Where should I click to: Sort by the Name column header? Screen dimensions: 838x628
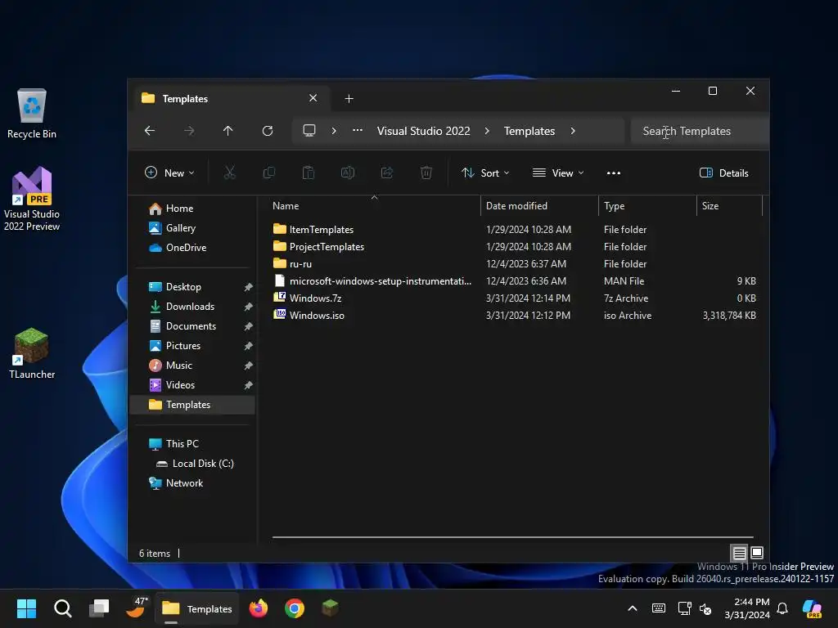coord(374,205)
